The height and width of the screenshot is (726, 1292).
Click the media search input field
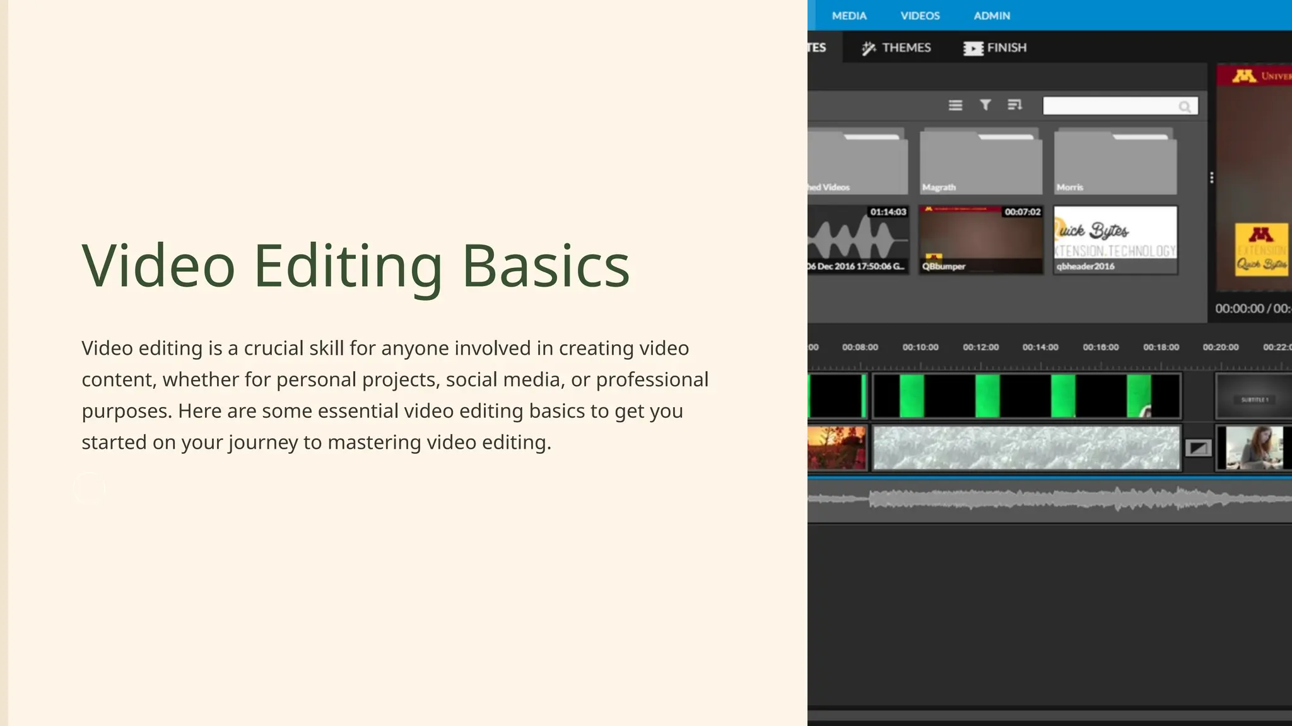(x=1120, y=106)
